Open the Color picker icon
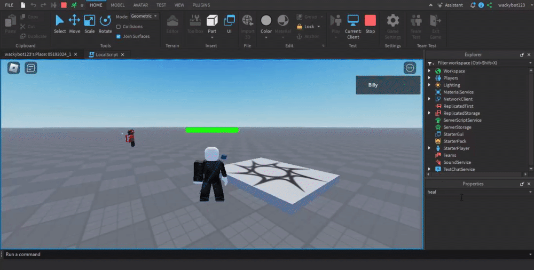The width and height of the screenshot is (534, 270). tap(266, 20)
